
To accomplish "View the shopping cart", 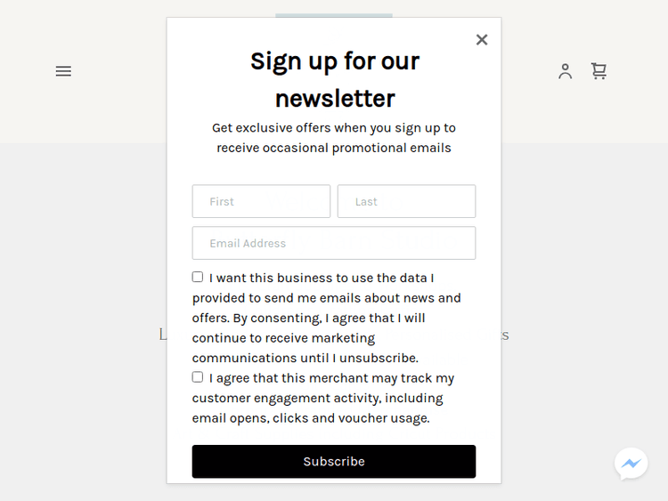I will [599, 71].
